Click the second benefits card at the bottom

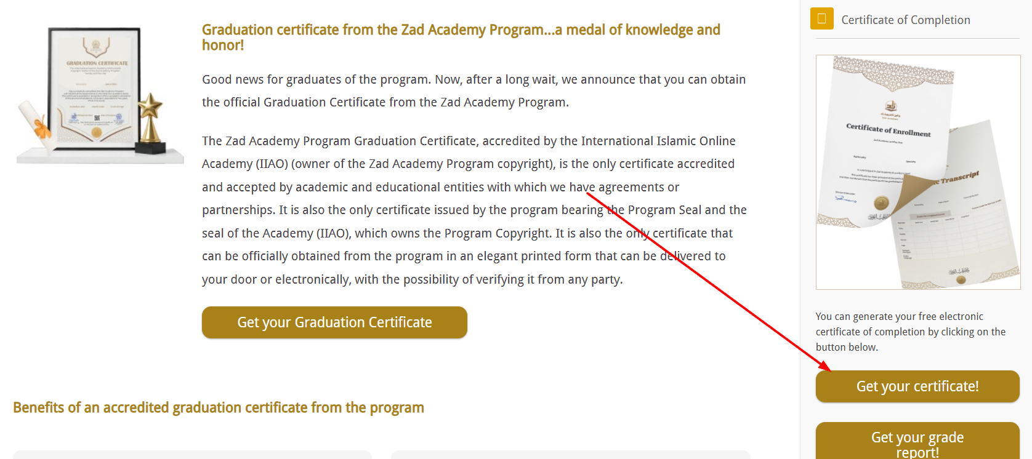click(570, 455)
